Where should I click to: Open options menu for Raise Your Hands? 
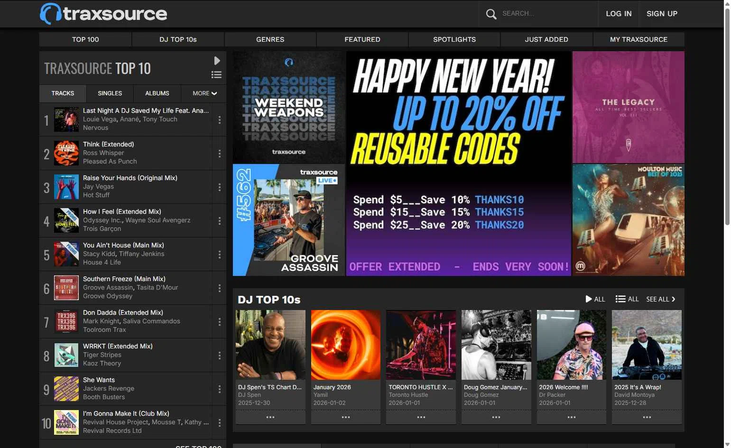point(219,187)
